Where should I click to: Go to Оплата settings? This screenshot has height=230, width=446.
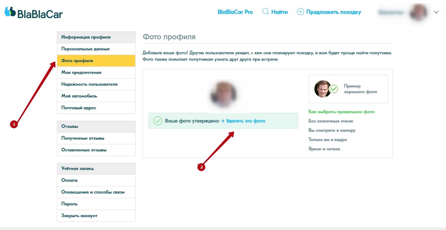click(96, 180)
